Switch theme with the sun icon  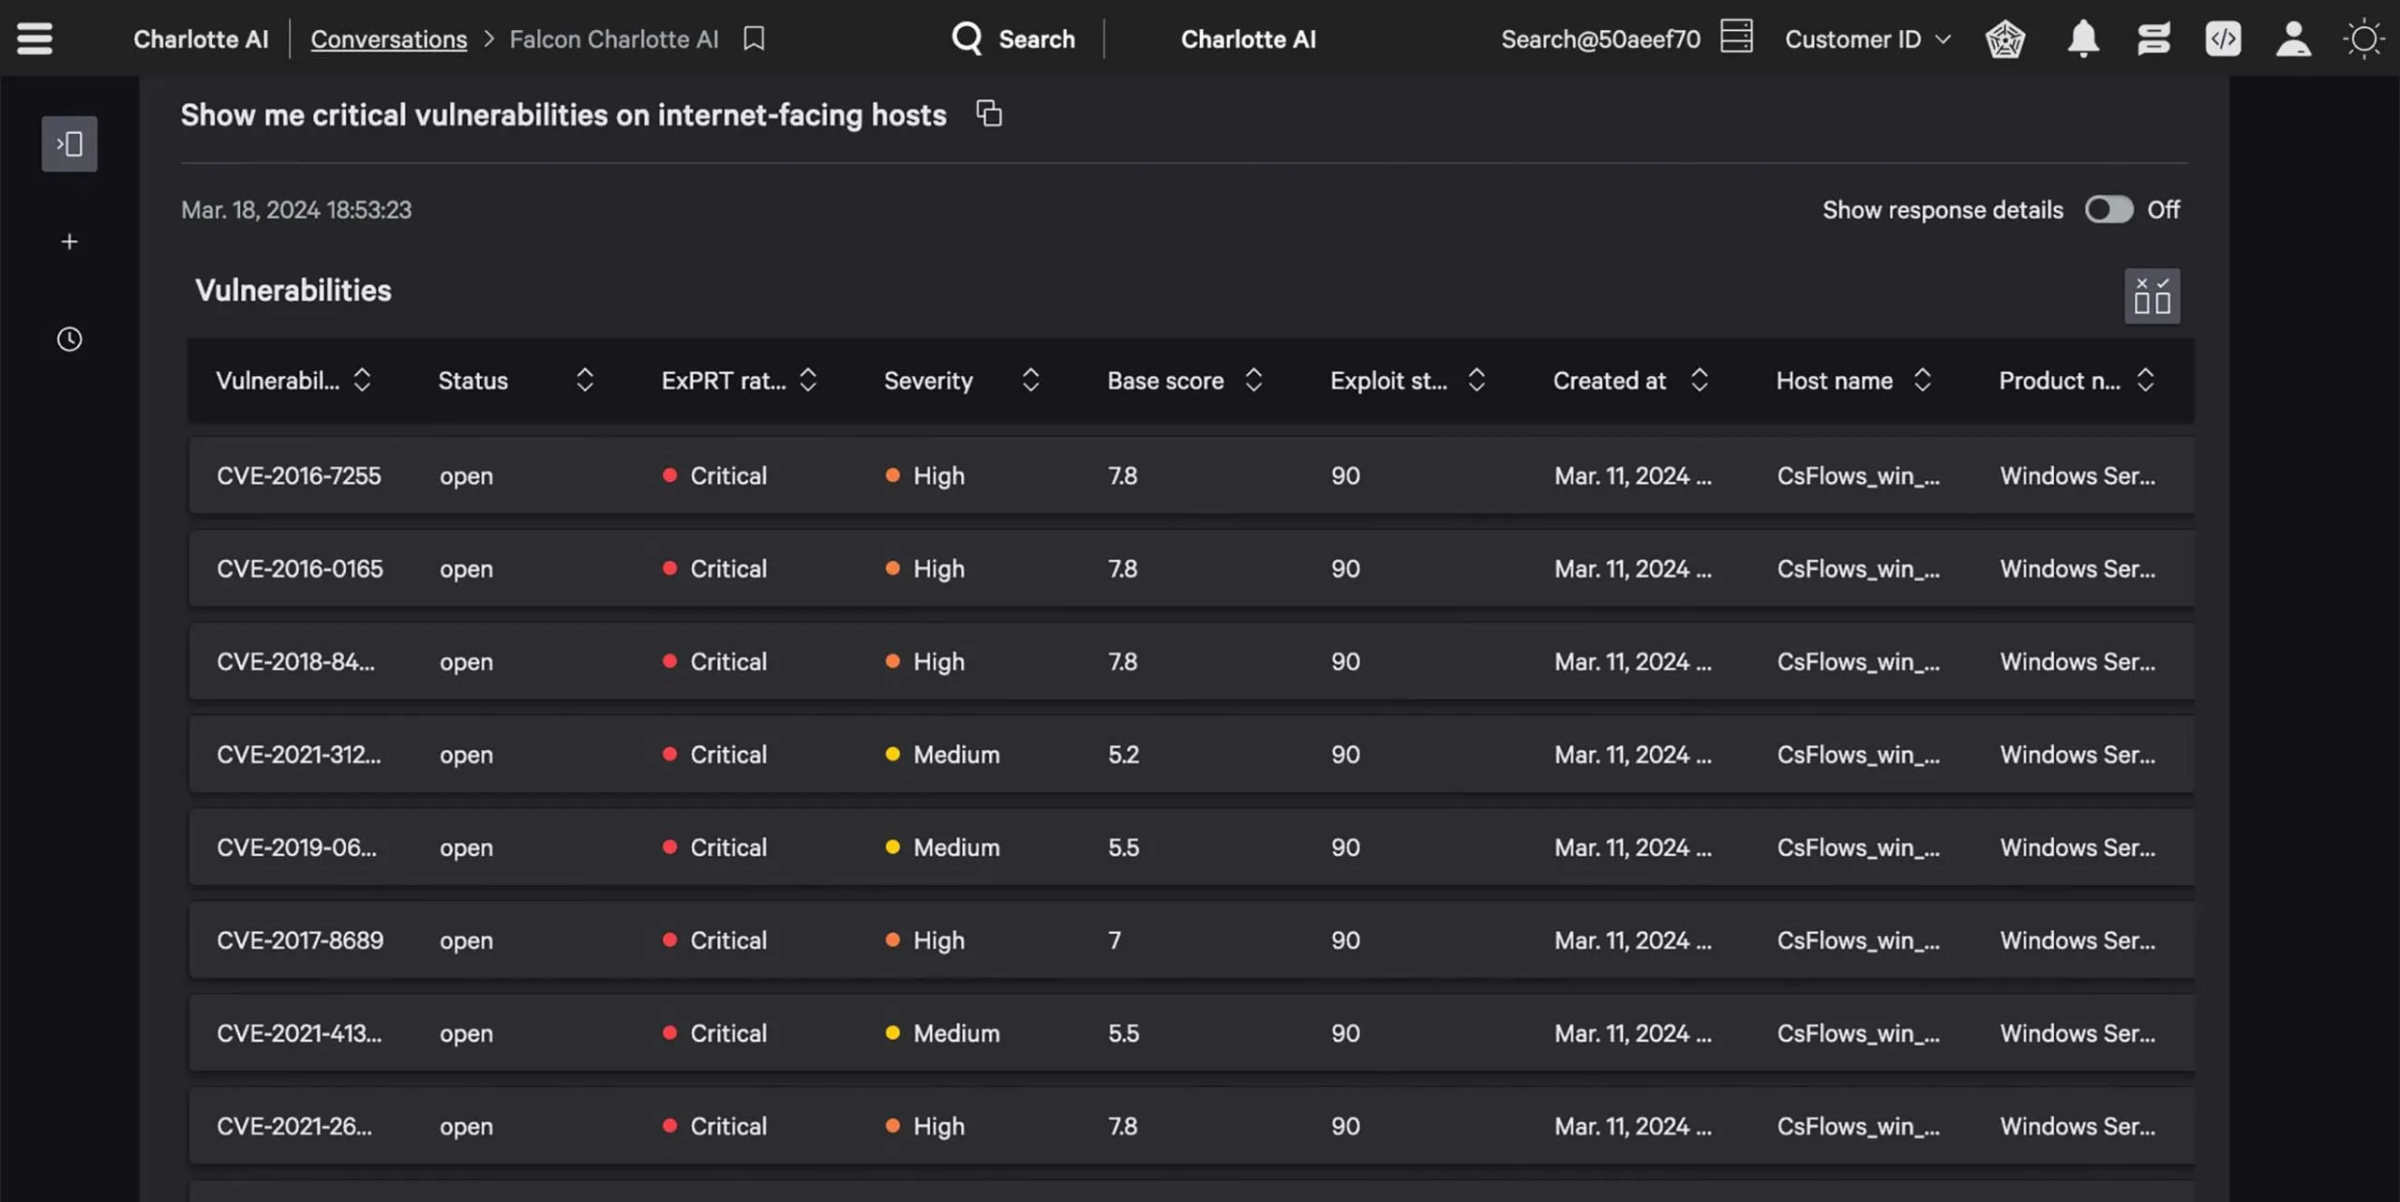pyautogui.click(x=2362, y=38)
